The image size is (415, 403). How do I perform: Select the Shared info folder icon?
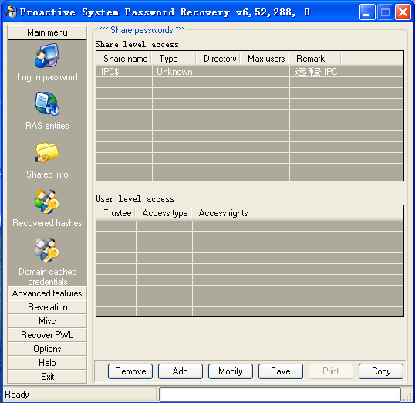(x=47, y=152)
